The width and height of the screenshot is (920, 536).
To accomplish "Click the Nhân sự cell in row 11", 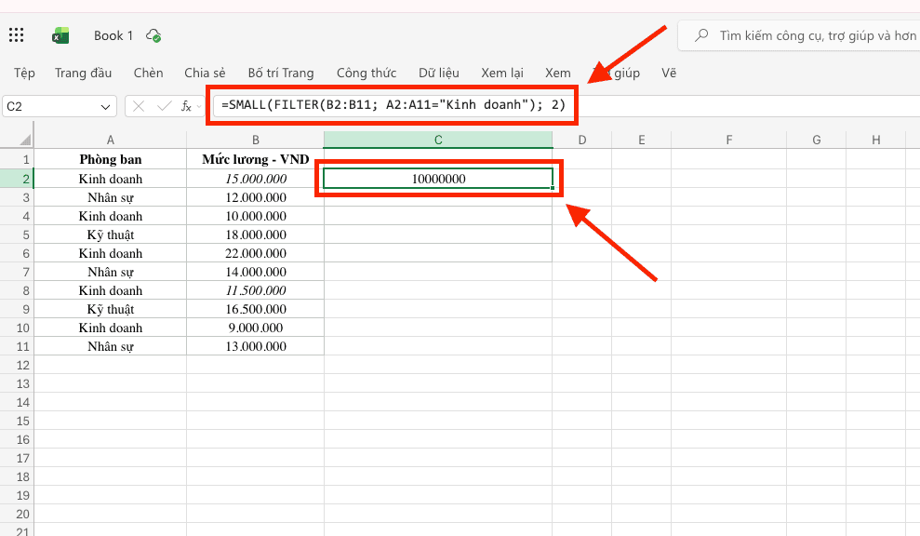I will (111, 346).
